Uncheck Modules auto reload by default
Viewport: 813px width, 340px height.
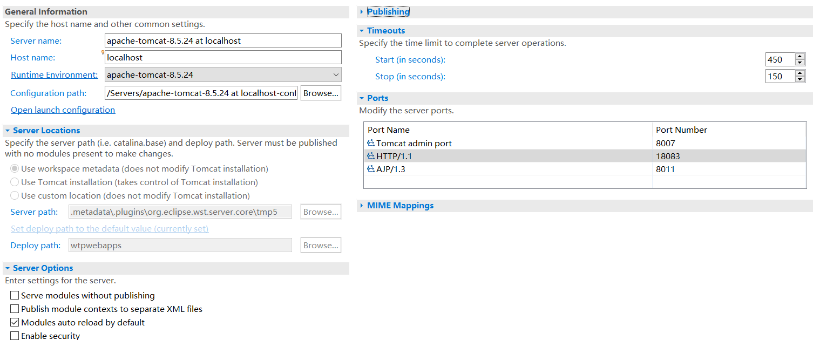15,323
